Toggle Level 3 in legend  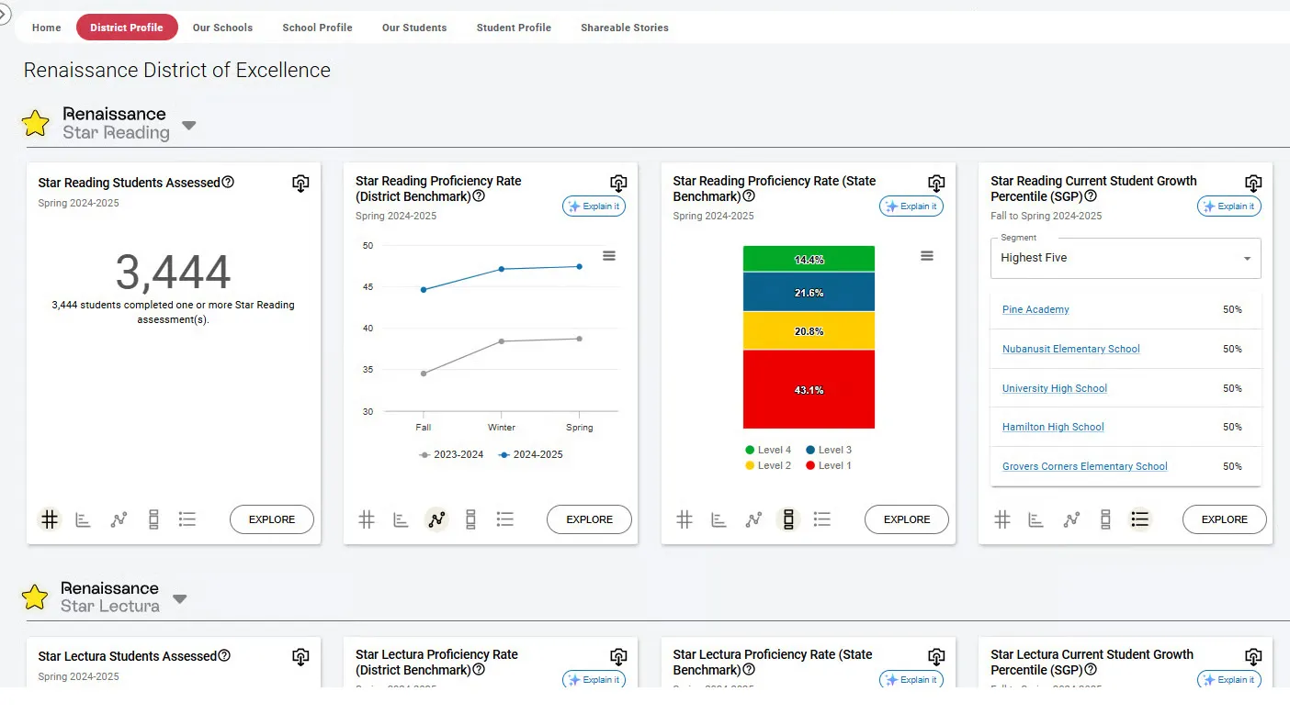coord(829,450)
